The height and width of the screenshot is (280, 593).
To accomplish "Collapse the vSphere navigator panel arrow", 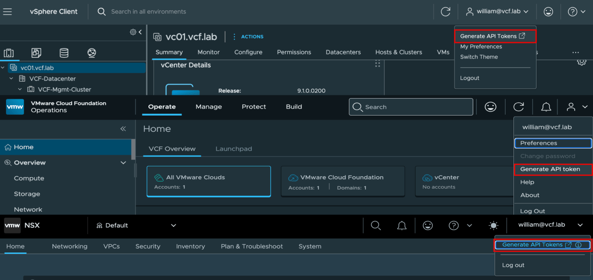I will point(140,32).
